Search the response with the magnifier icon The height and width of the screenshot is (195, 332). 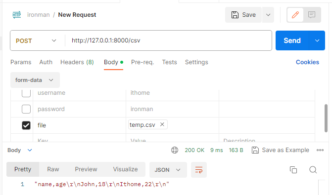pyautogui.click(x=313, y=170)
